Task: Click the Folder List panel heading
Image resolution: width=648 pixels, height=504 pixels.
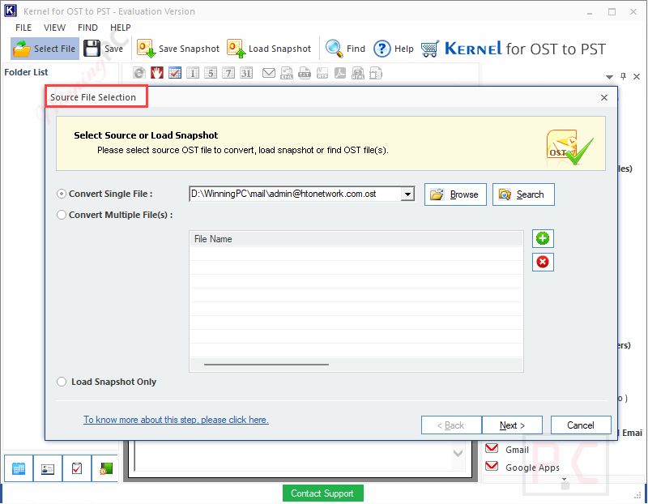Action: click(x=26, y=72)
